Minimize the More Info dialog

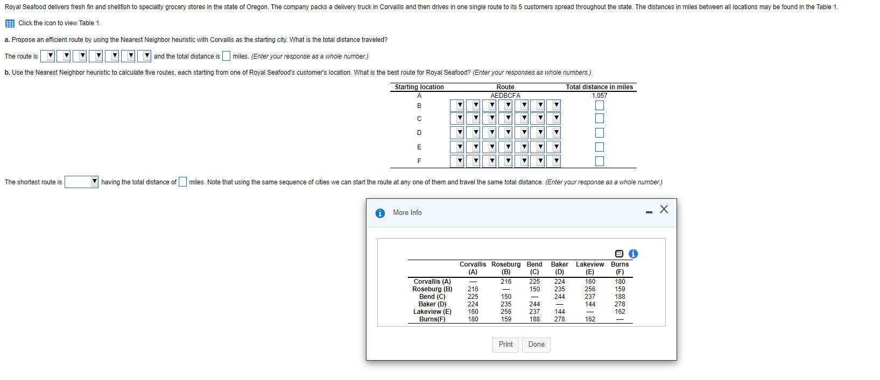(x=649, y=212)
